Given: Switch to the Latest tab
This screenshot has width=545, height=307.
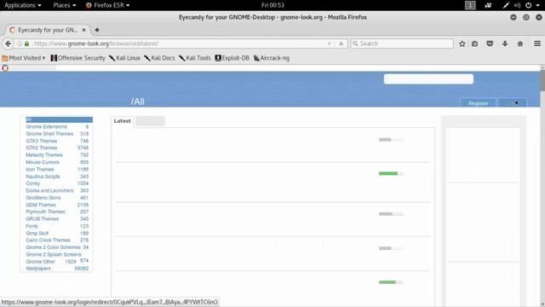Looking at the screenshot, I should click(x=123, y=121).
